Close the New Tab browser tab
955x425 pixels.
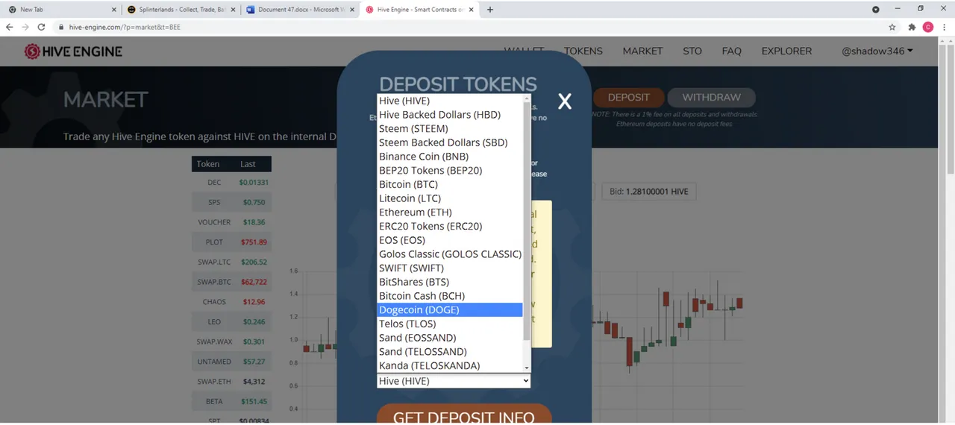tap(114, 10)
